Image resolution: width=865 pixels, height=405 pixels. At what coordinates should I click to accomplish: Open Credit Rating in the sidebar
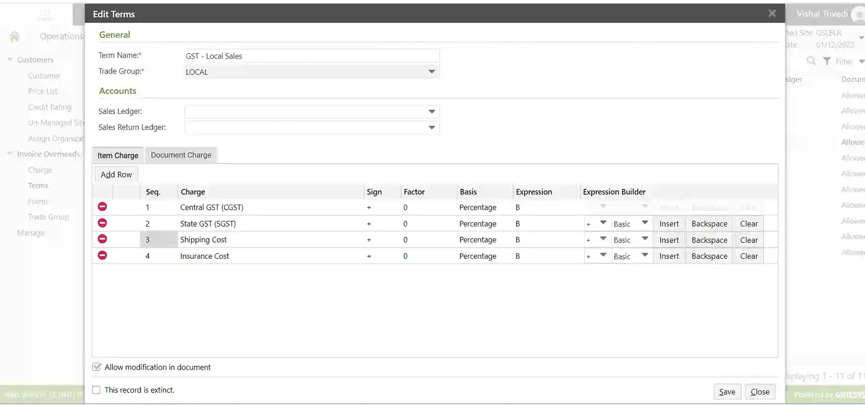pyautogui.click(x=50, y=107)
